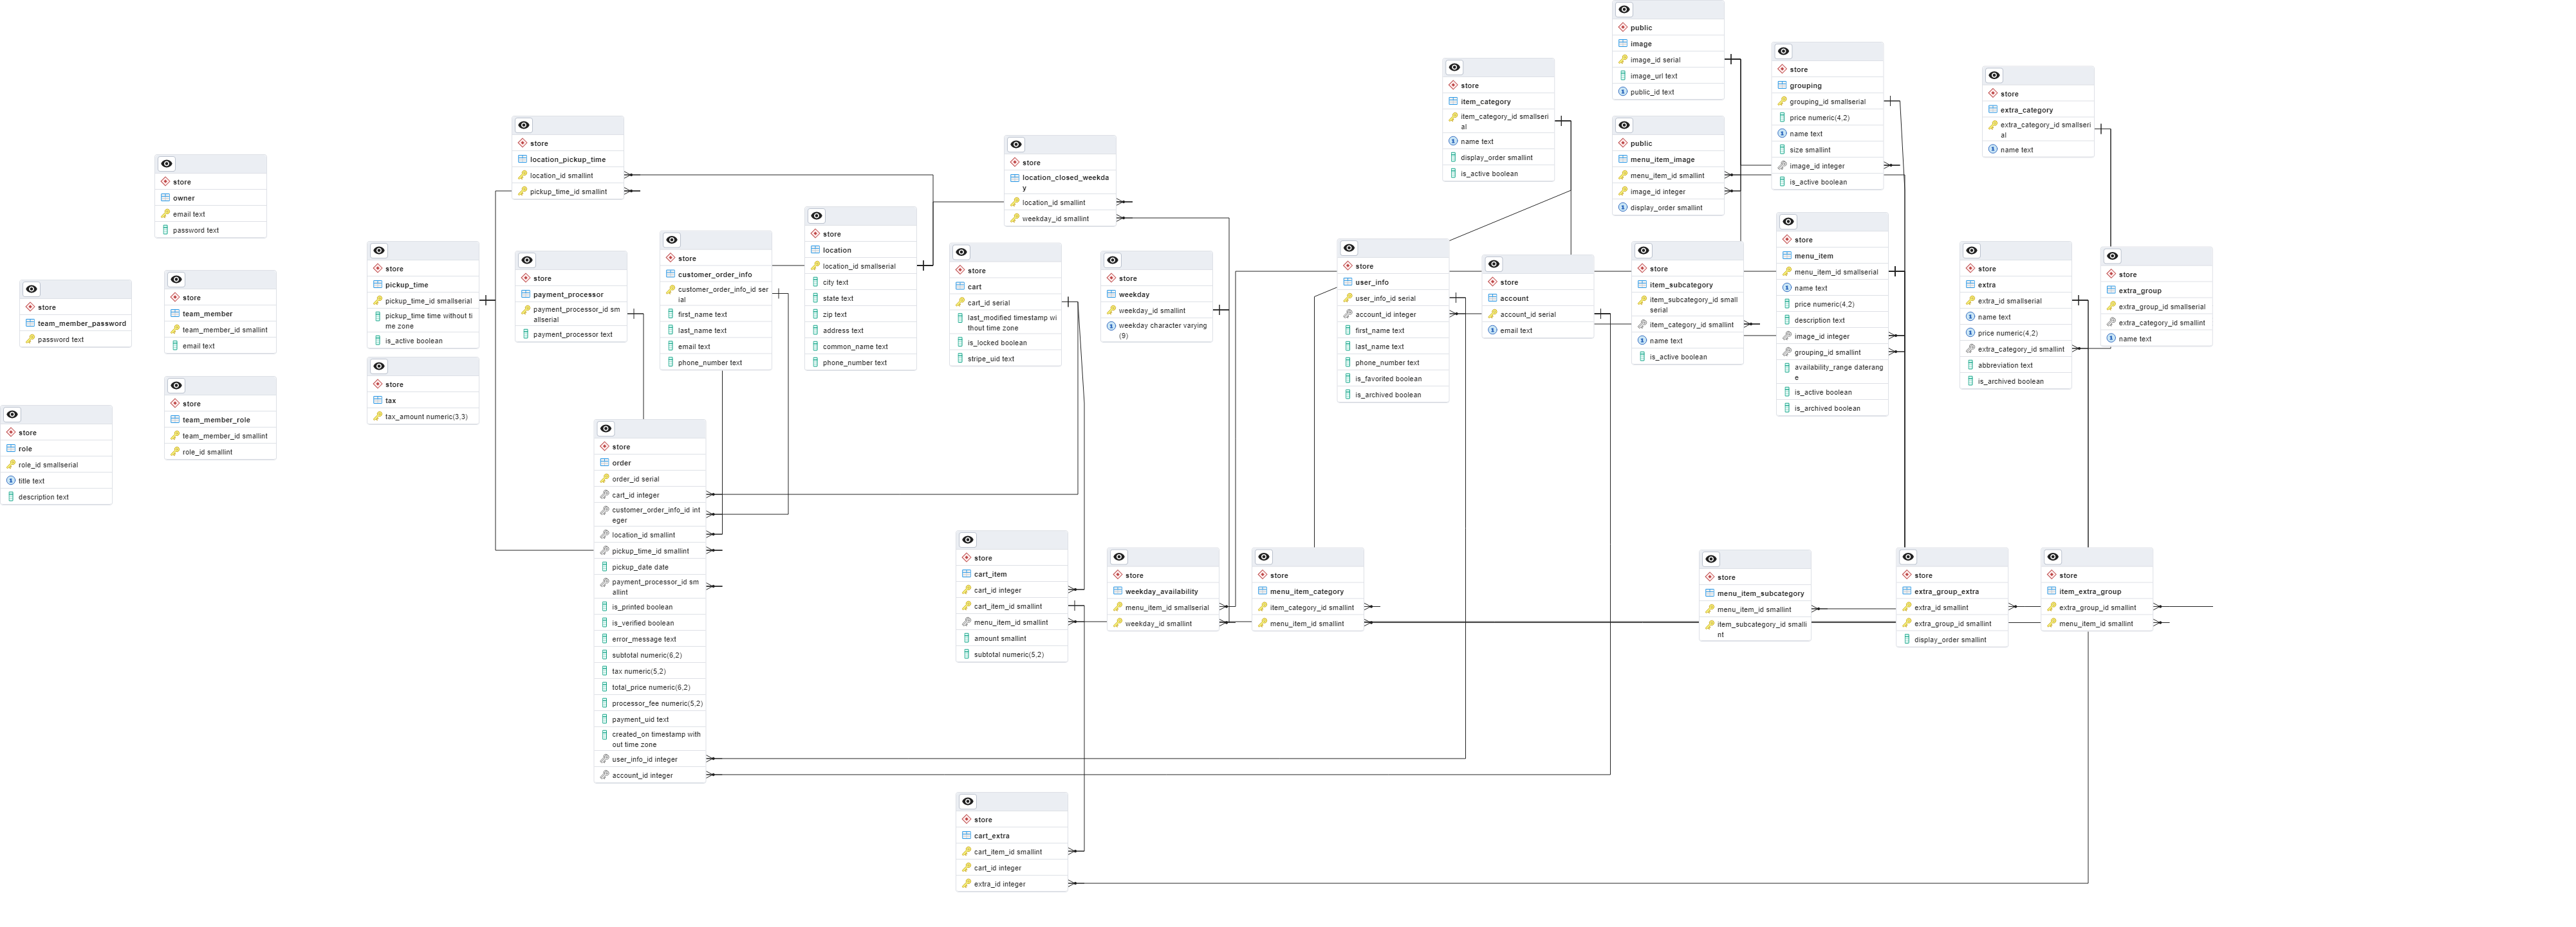This screenshot has width=2576, height=927.
Task: Click the foreign key icon beside cart_id integer in order
Action: click(x=605, y=494)
